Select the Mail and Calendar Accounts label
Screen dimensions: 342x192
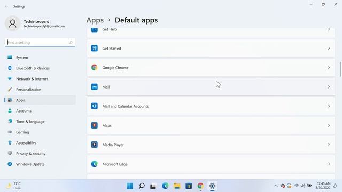(x=126, y=106)
